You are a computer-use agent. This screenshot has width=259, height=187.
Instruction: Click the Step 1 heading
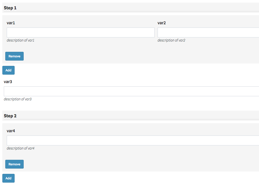(x=10, y=8)
